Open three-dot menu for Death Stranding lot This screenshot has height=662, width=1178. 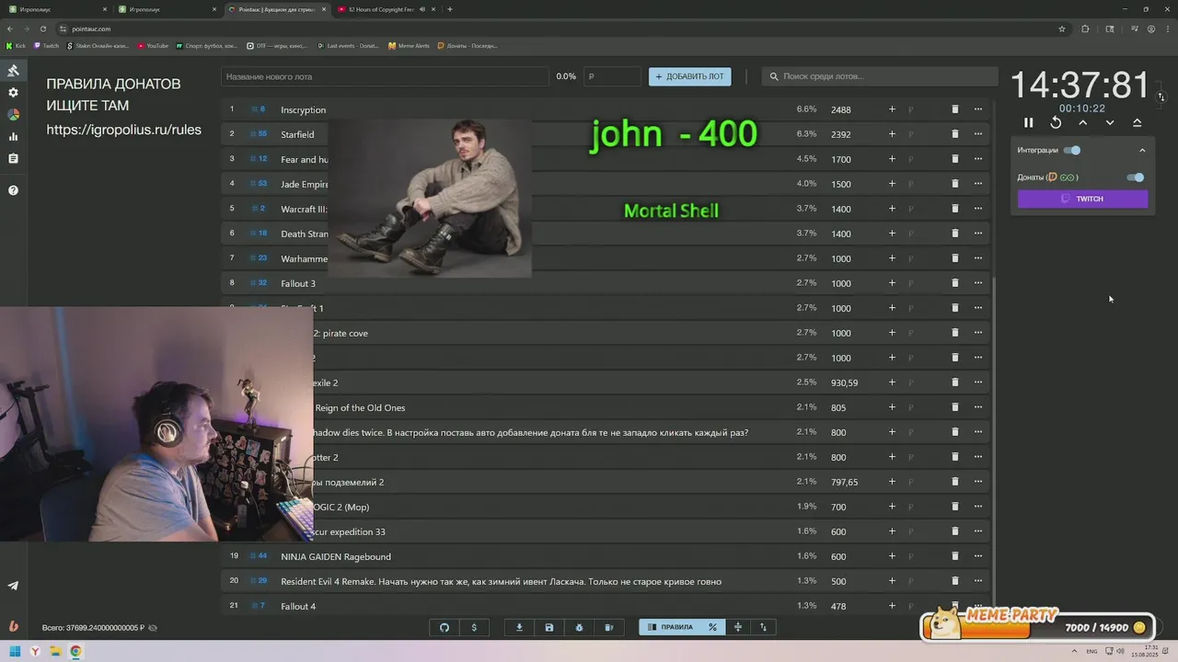click(x=978, y=234)
